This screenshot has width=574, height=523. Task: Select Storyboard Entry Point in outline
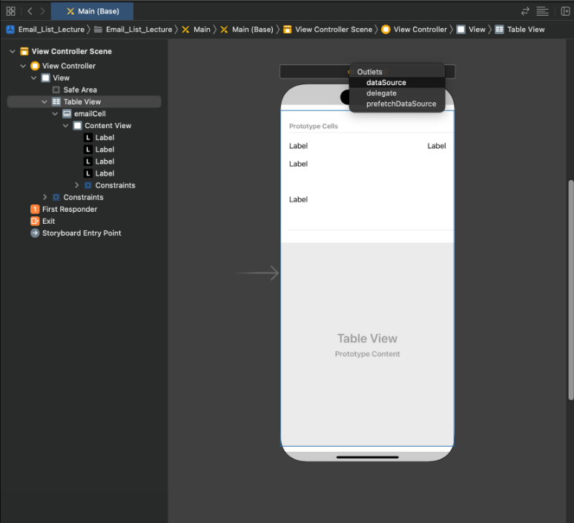coord(82,233)
